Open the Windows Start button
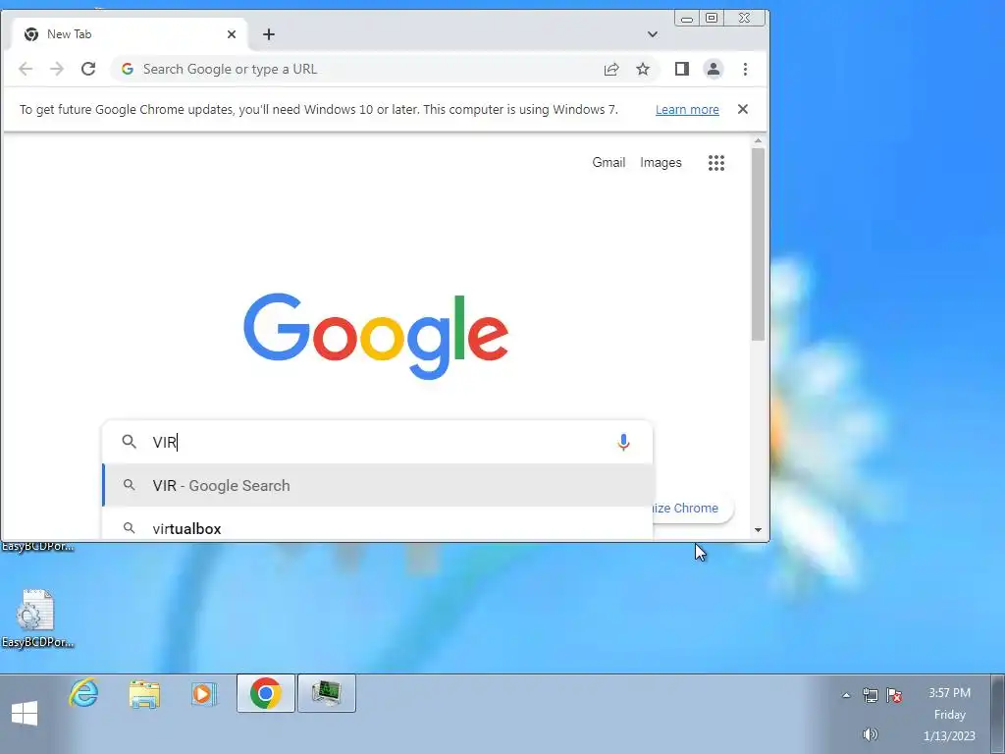The width and height of the screenshot is (1005, 754). [x=25, y=713]
